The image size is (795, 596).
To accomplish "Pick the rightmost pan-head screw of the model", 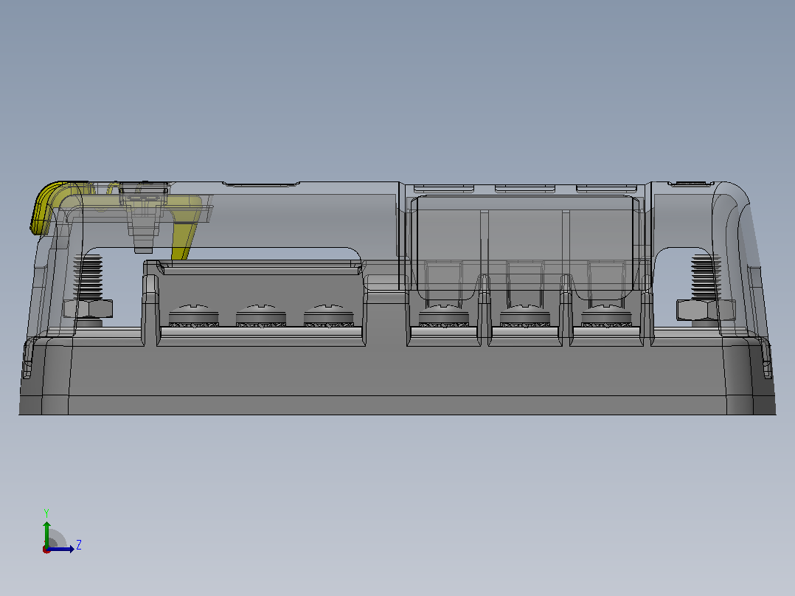I will tap(606, 316).
